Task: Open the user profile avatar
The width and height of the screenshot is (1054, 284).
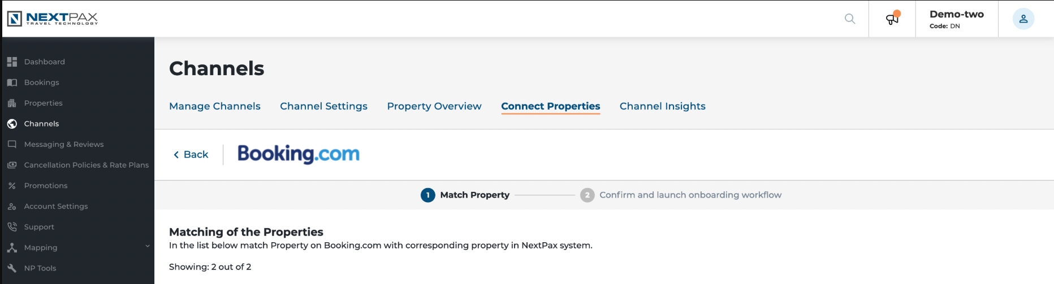Action: pos(1023,19)
